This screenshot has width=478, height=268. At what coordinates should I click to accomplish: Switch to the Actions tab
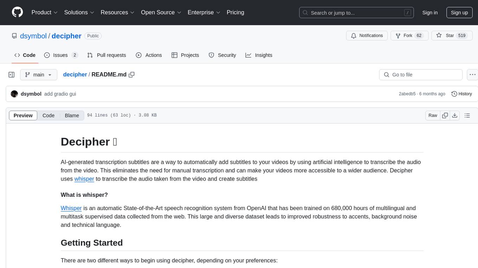pos(149,55)
